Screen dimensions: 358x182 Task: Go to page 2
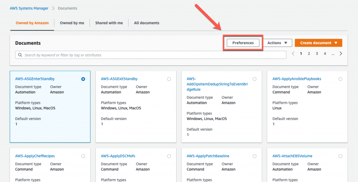[309, 54]
